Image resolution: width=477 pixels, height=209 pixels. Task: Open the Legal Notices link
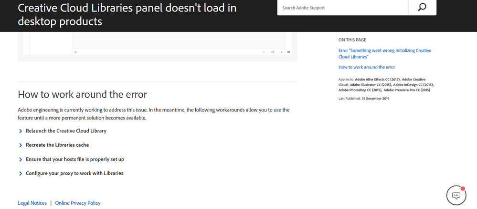pyautogui.click(x=32, y=203)
